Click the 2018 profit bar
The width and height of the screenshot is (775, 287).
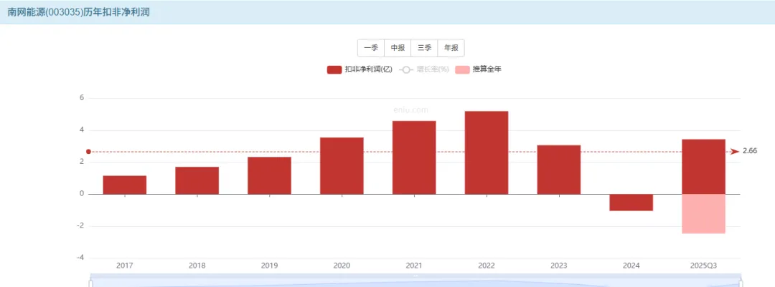pos(197,180)
